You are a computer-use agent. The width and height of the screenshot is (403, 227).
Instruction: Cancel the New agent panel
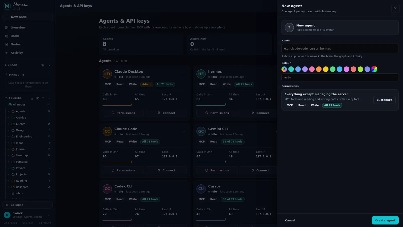[x=290, y=220]
